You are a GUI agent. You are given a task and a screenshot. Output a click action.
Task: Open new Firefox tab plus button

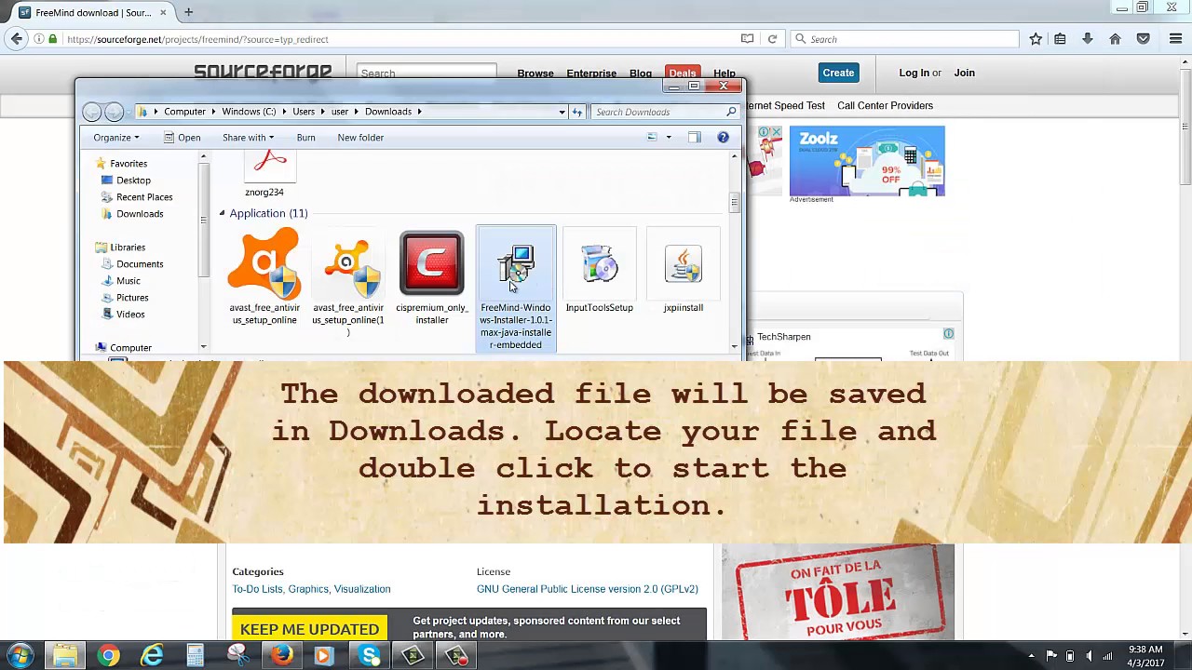click(x=188, y=12)
